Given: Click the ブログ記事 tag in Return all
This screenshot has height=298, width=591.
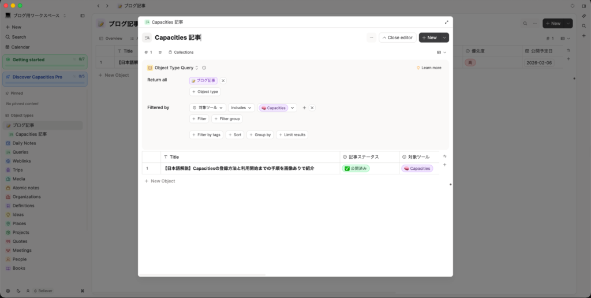Looking at the screenshot, I should 204,81.
